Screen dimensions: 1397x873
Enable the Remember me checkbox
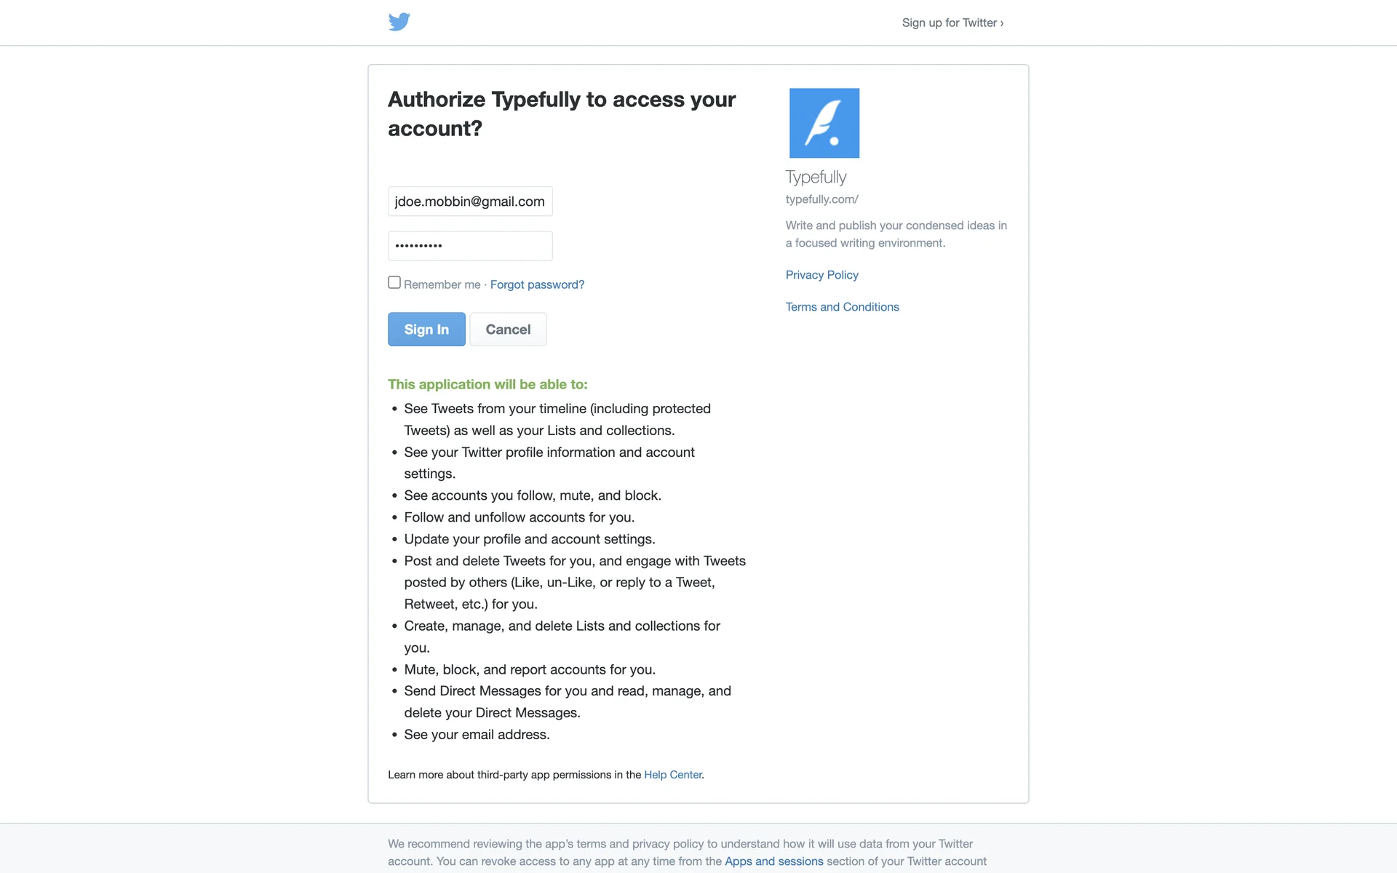(x=394, y=282)
